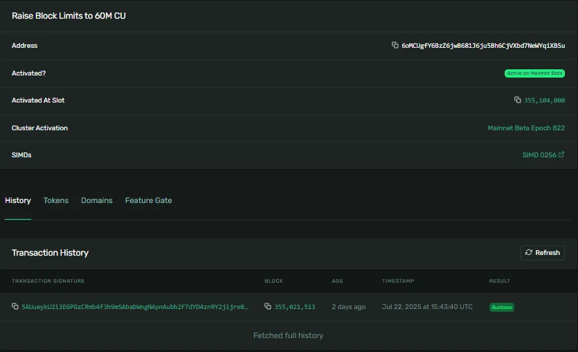This screenshot has height=352, width=578.
Task: Open the Domains tab
Action: (x=97, y=200)
